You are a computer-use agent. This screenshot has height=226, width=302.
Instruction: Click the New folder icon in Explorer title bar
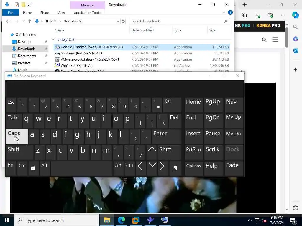click(23, 5)
